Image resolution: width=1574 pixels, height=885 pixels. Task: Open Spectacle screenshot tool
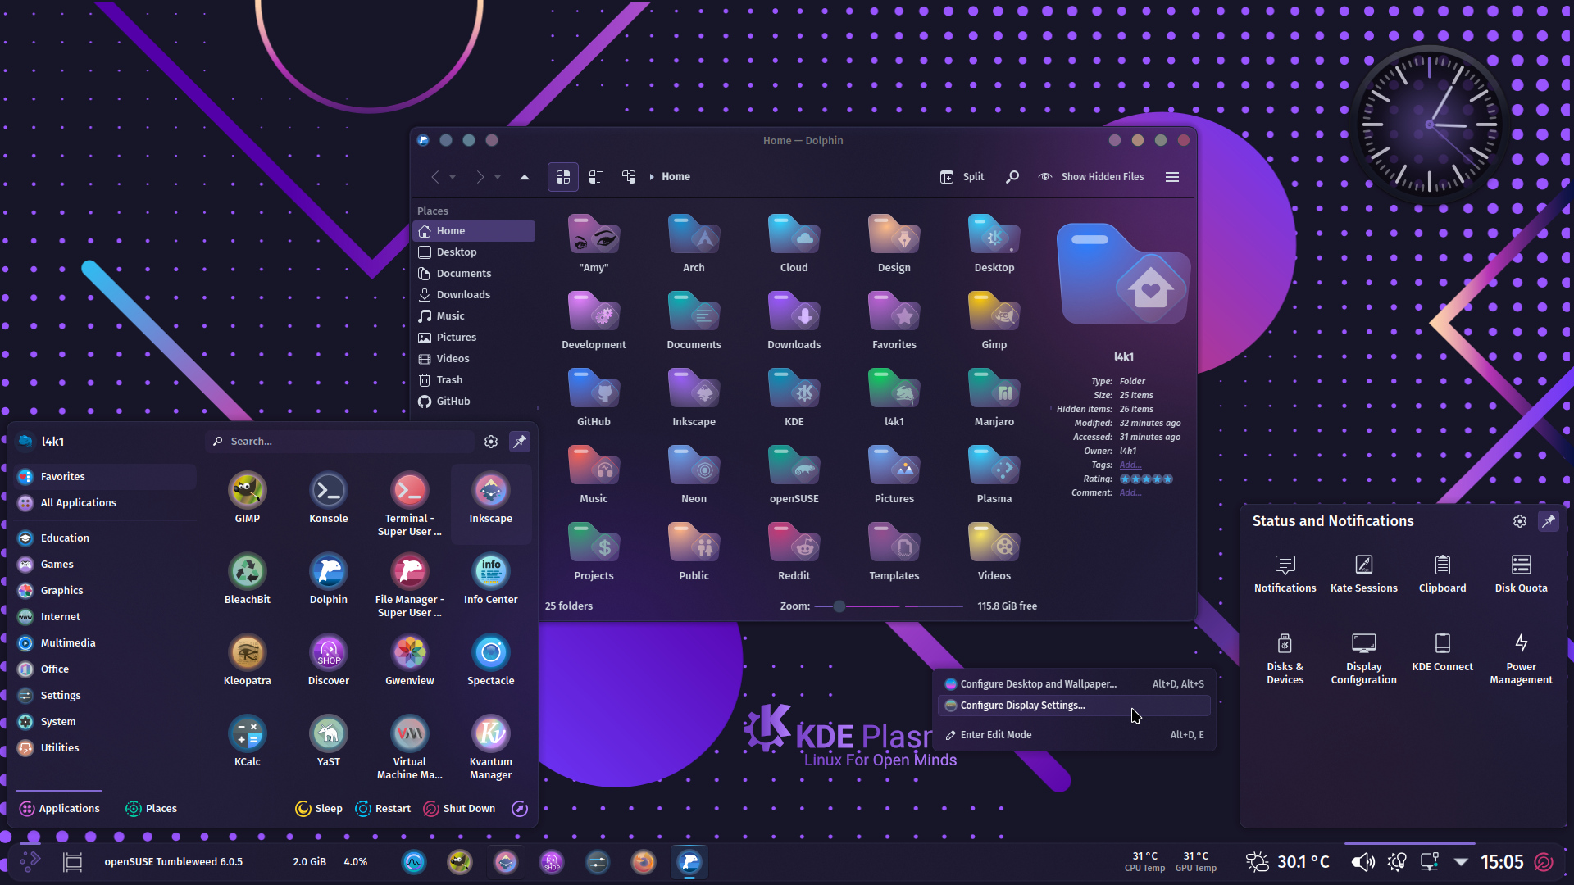(491, 660)
